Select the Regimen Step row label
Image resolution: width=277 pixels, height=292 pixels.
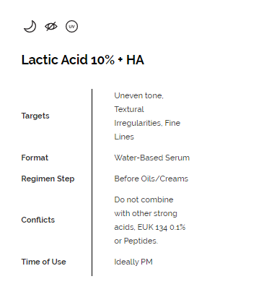coord(48,179)
